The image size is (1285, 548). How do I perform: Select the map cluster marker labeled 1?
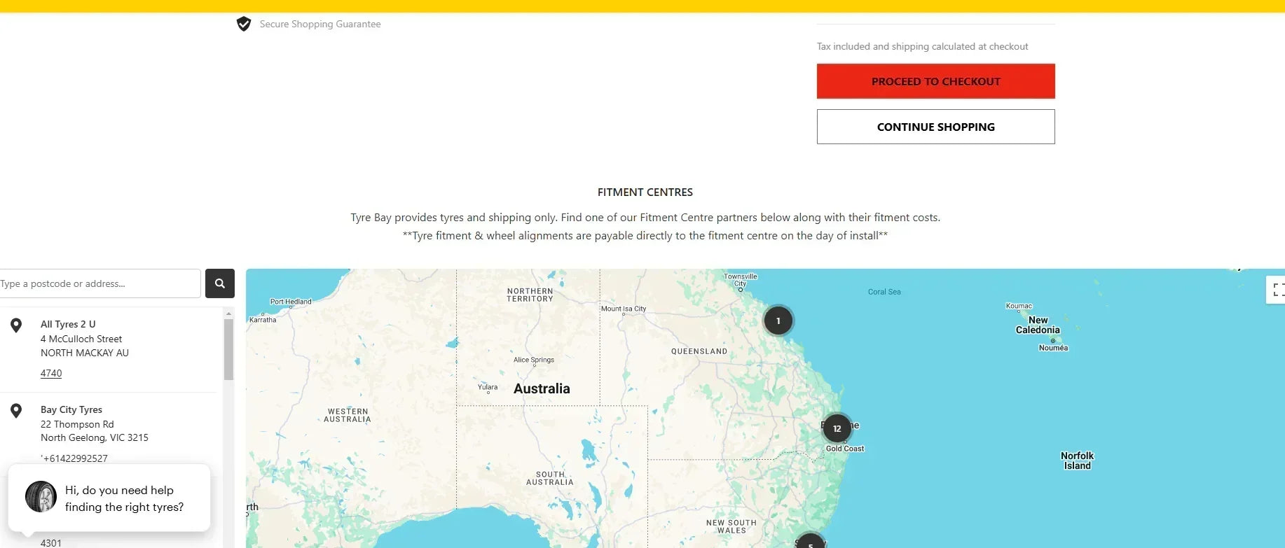click(778, 321)
